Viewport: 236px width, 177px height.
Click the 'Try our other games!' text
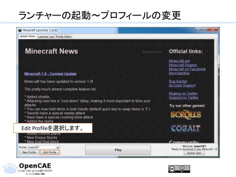coord(187,106)
